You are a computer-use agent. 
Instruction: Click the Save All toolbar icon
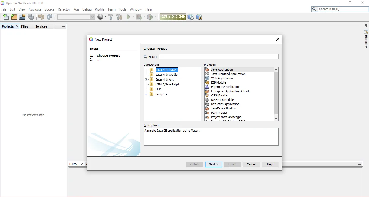(31, 17)
